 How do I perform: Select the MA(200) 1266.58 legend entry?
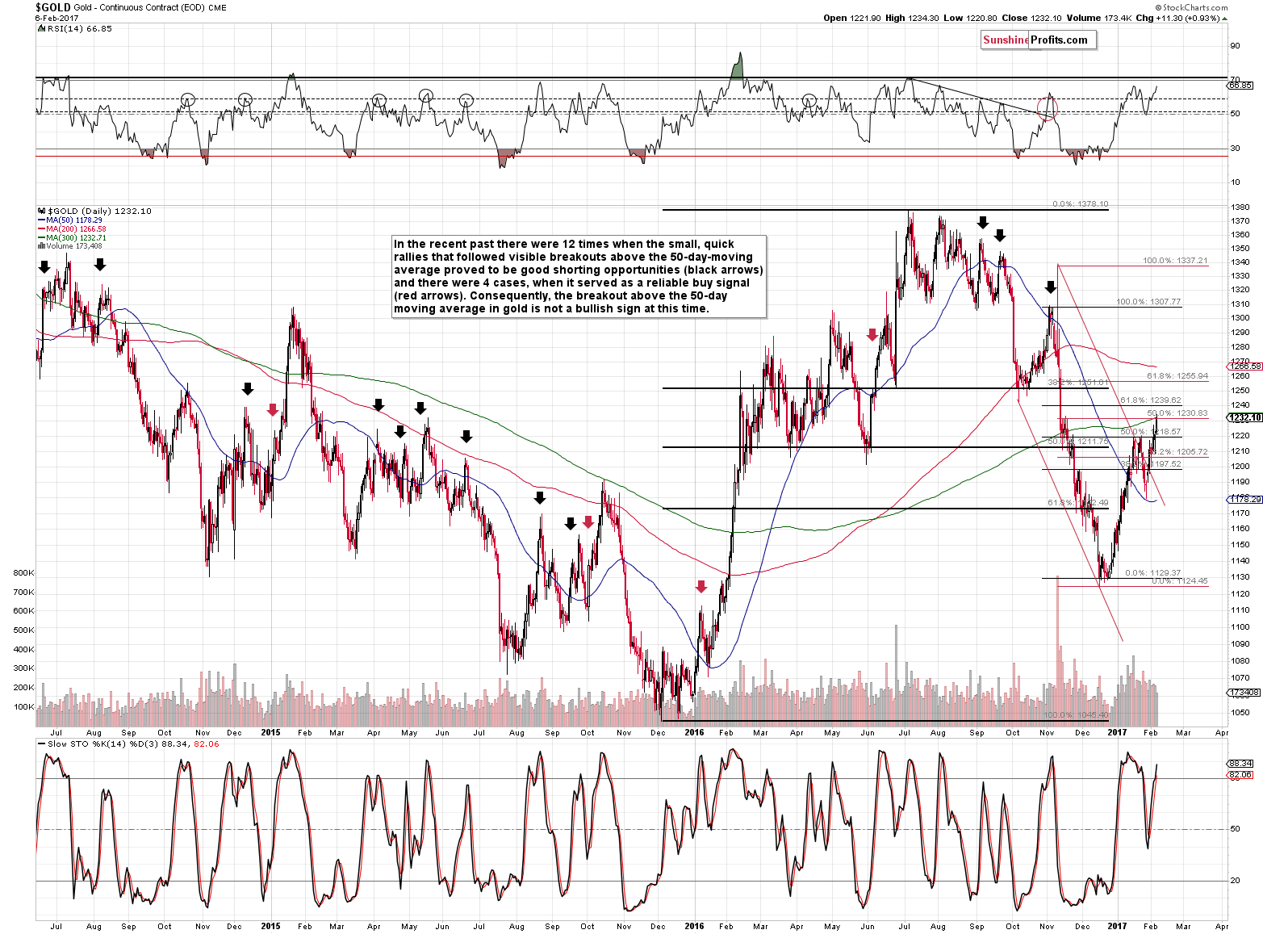pyautogui.click(x=73, y=228)
